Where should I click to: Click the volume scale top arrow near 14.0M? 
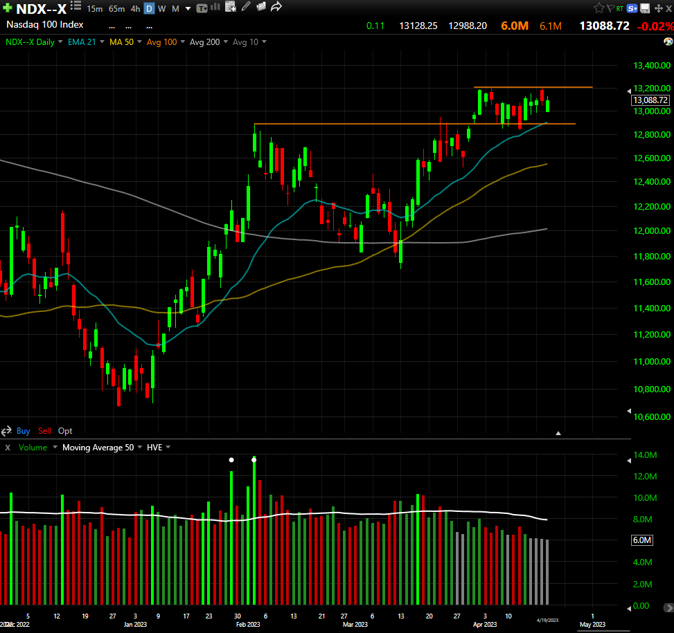point(629,461)
